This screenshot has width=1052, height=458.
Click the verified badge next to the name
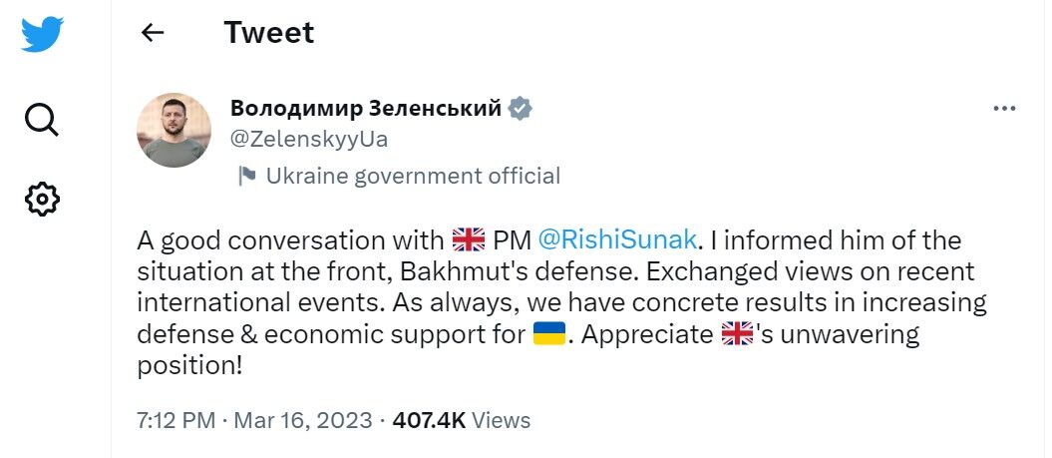[521, 109]
